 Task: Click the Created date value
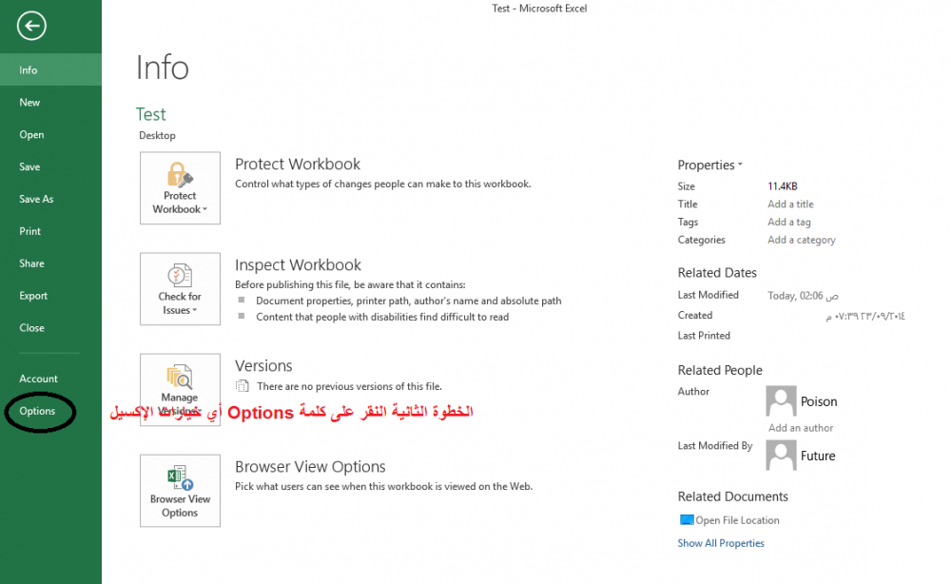[864, 316]
